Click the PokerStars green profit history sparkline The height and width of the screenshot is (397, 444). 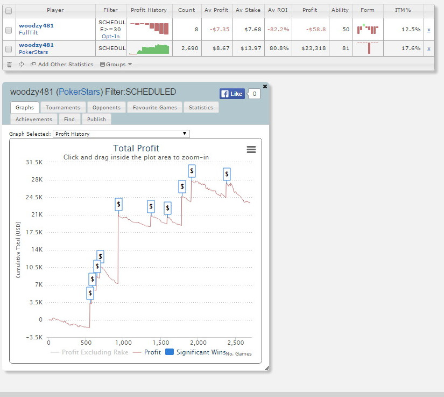(x=149, y=49)
